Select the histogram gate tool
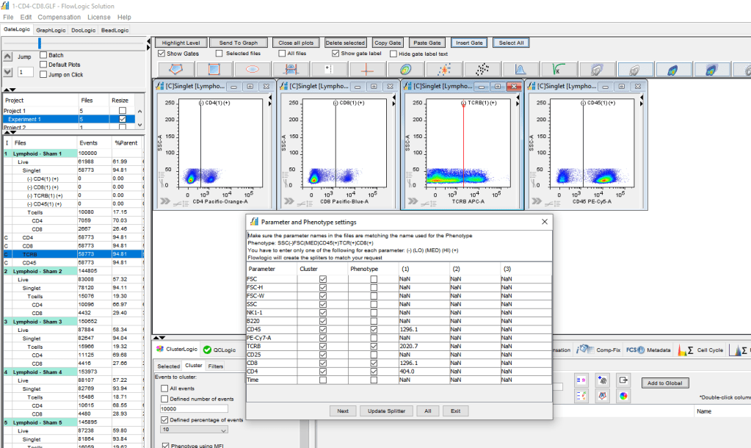 coord(289,68)
